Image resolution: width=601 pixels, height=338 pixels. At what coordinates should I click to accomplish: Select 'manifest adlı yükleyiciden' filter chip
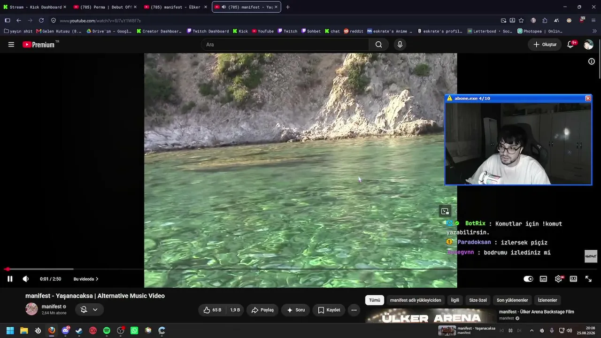coord(416,300)
